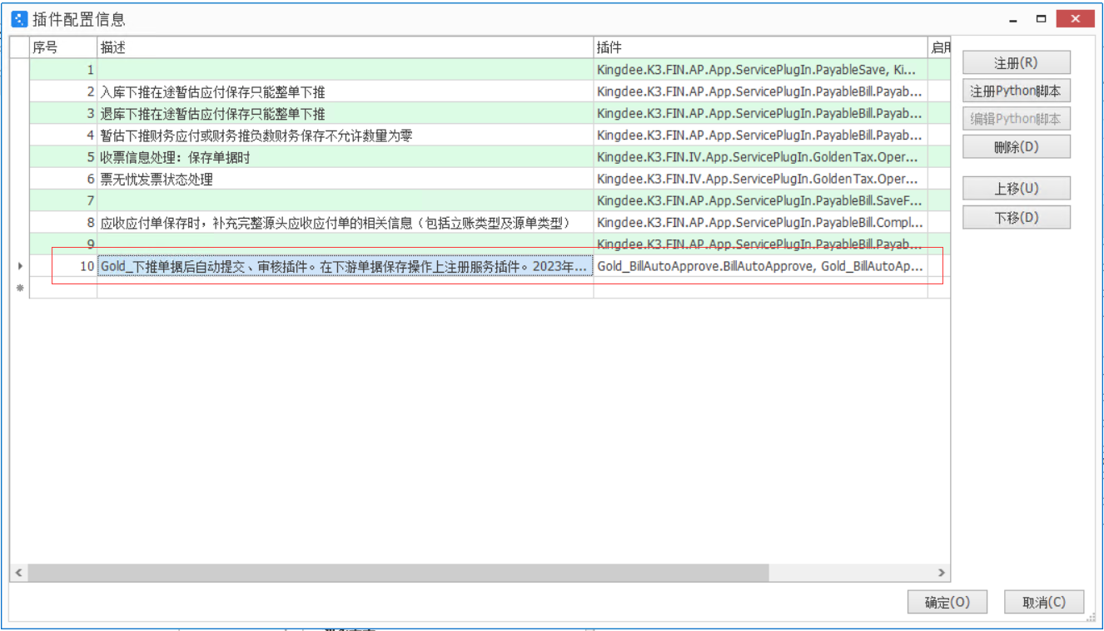Click plugin cell ending PayableBill.SaveF...
The image size is (1104, 631).
click(761, 200)
